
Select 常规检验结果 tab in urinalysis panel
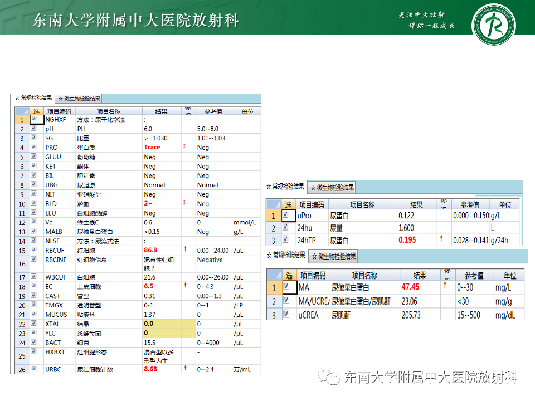pyautogui.click(x=33, y=98)
